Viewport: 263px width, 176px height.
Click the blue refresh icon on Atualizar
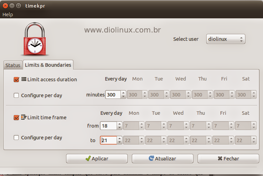pyautogui.click(x=151, y=158)
